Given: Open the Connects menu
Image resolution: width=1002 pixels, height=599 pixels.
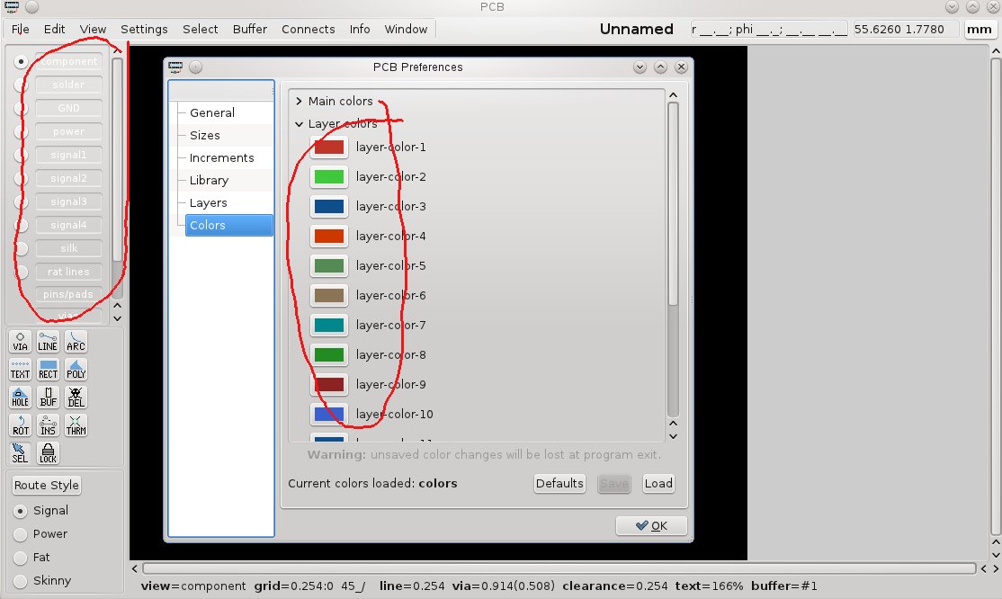Looking at the screenshot, I should (308, 29).
